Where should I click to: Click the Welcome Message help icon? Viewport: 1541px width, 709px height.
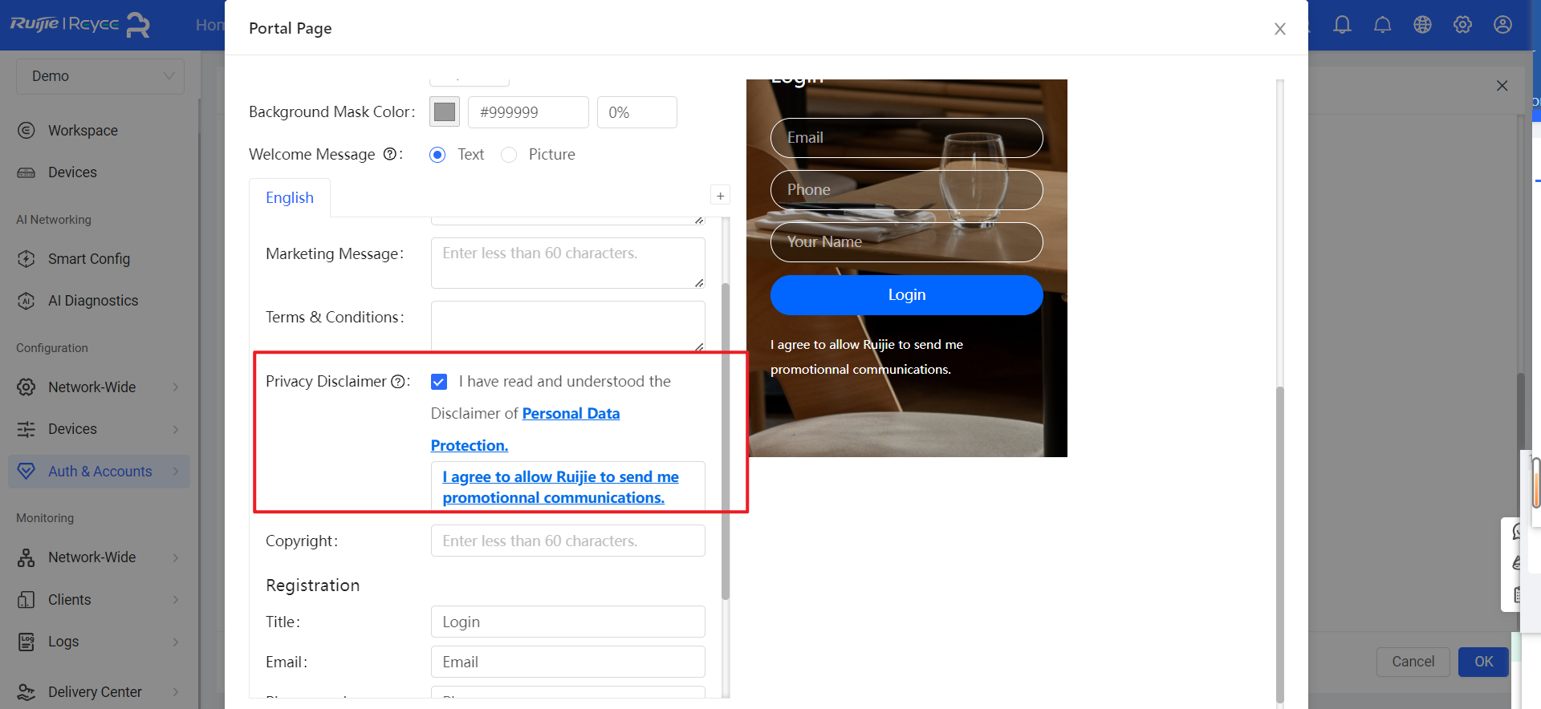pos(389,154)
